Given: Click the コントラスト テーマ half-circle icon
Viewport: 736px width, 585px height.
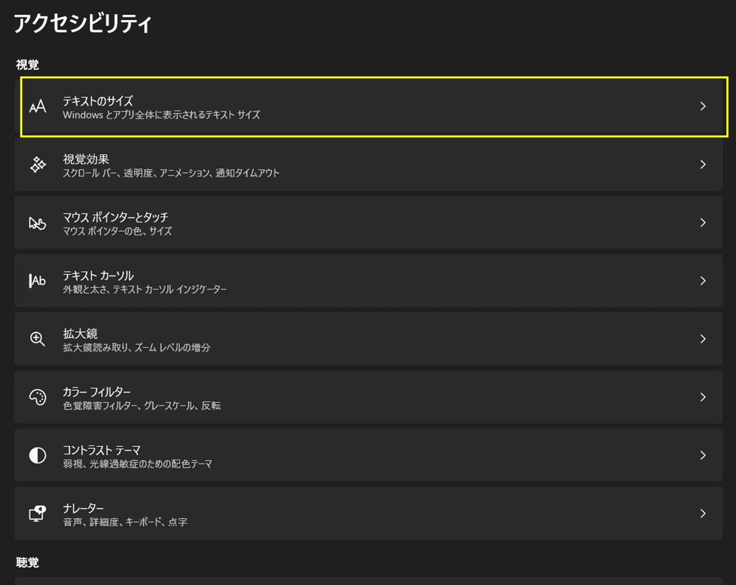Looking at the screenshot, I should (x=37, y=456).
